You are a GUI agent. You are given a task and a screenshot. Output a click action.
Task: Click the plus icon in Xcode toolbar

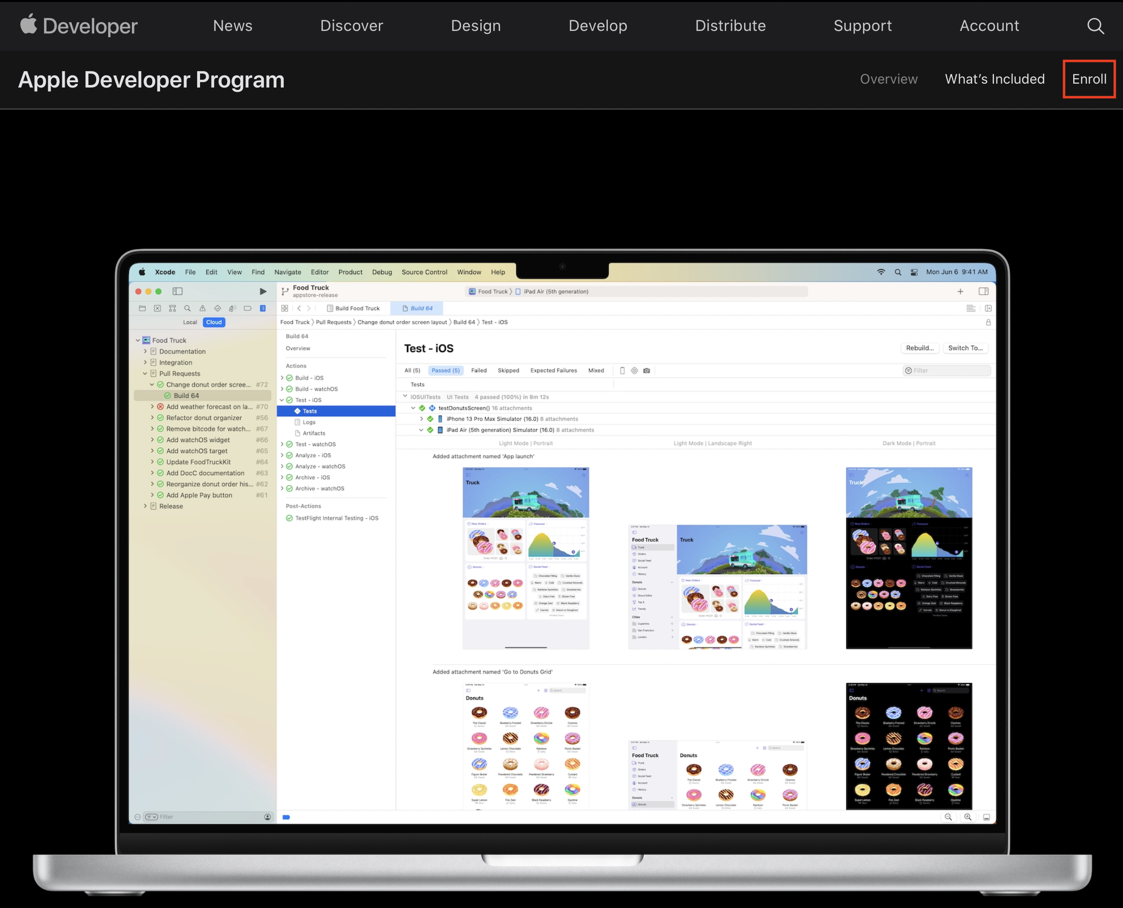pos(960,292)
